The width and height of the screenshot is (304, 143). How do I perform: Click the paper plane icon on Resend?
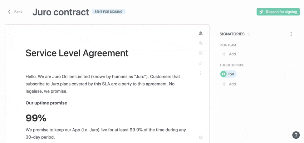261,12
